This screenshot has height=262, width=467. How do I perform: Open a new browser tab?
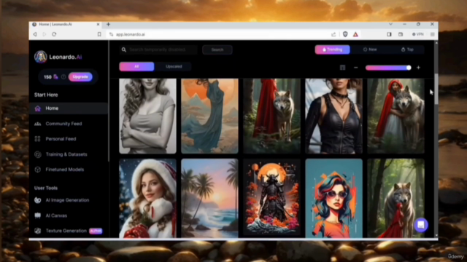[109, 24]
